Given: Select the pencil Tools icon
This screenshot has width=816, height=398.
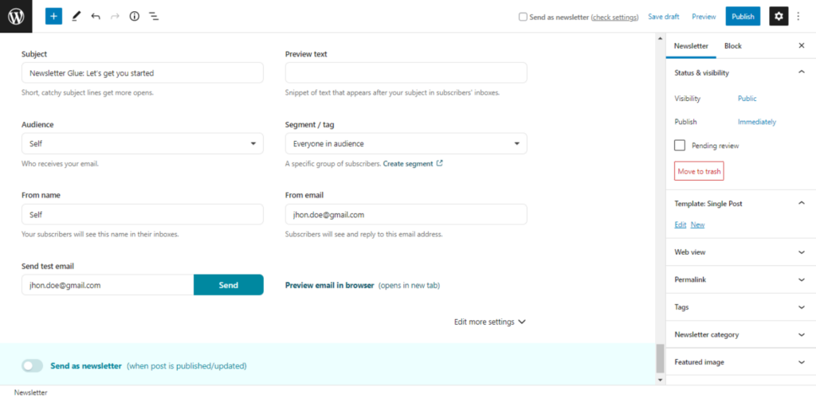Looking at the screenshot, I should 76,16.
